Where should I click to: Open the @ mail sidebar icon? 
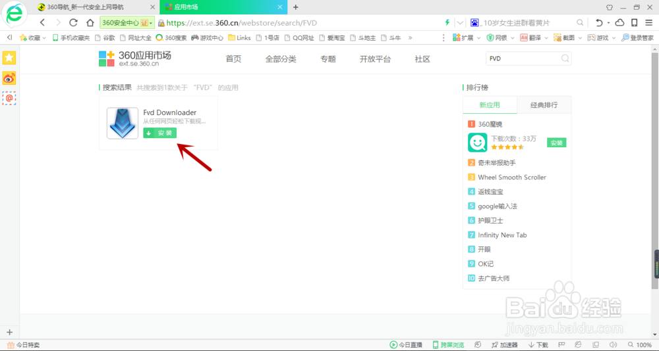click(9, 98)
